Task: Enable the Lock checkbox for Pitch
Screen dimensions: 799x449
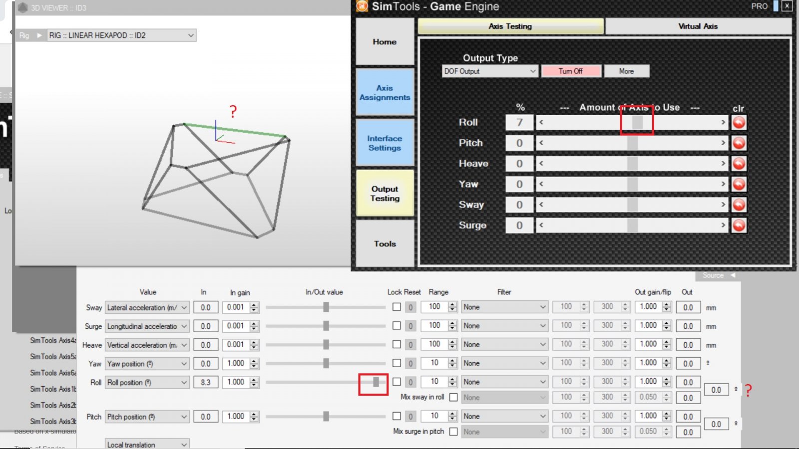Action: pyautogui.click(x=397, y=416)
